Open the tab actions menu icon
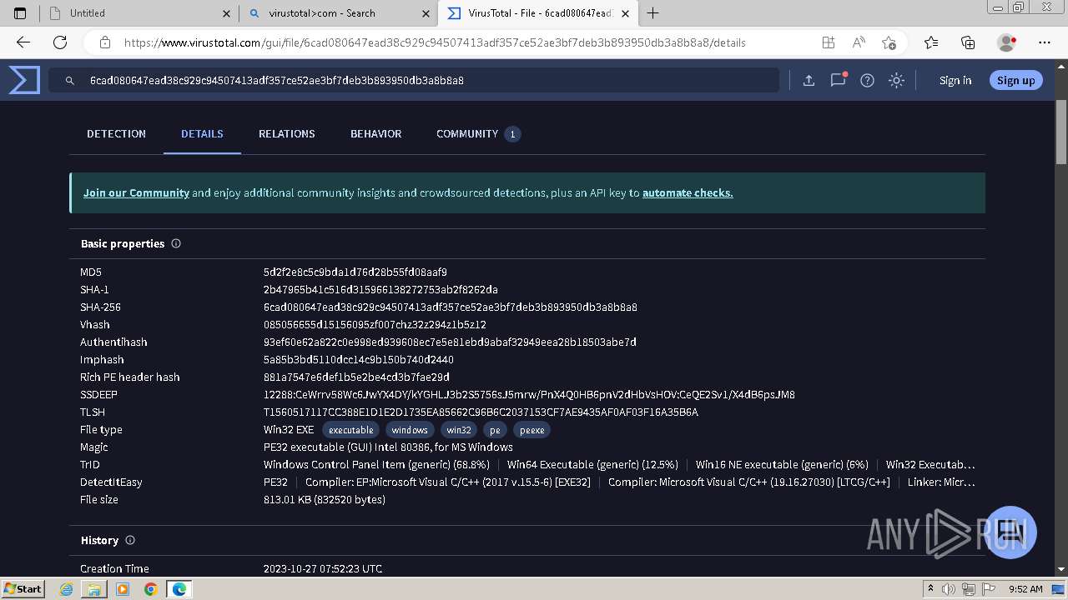This screenshot has height=600, width=1068. pyautogui.click(x=20, y=13)
